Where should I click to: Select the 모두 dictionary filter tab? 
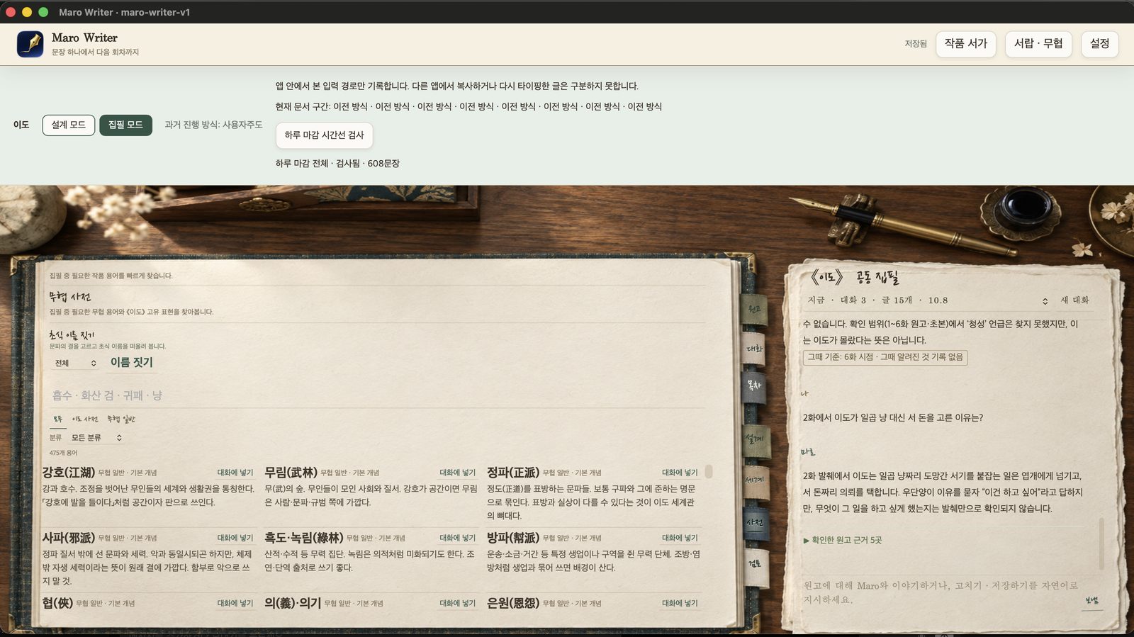(x=58, y=419)
